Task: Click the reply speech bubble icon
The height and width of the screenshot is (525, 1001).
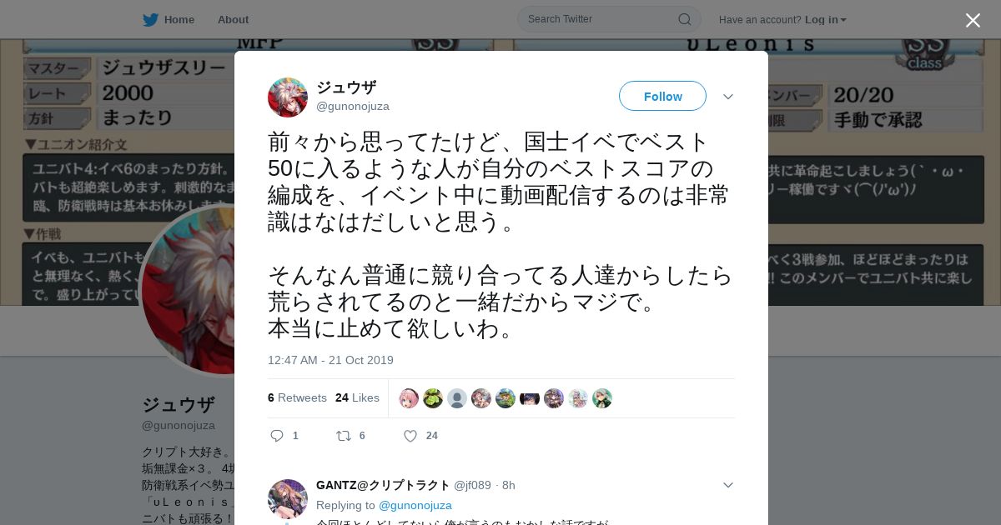Action: point(278,436)
